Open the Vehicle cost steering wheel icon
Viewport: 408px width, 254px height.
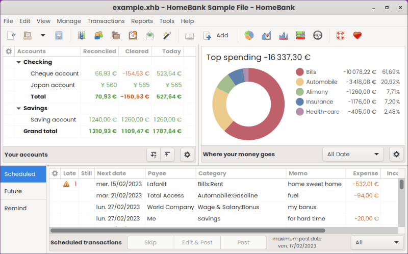317,35
